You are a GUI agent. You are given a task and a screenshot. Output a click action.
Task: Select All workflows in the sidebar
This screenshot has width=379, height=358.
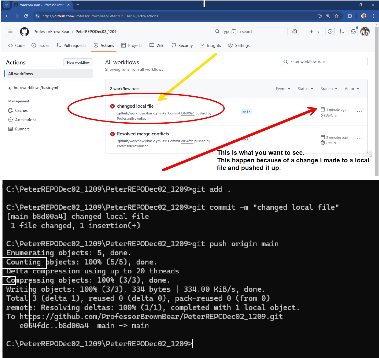[x=49, y=74]
